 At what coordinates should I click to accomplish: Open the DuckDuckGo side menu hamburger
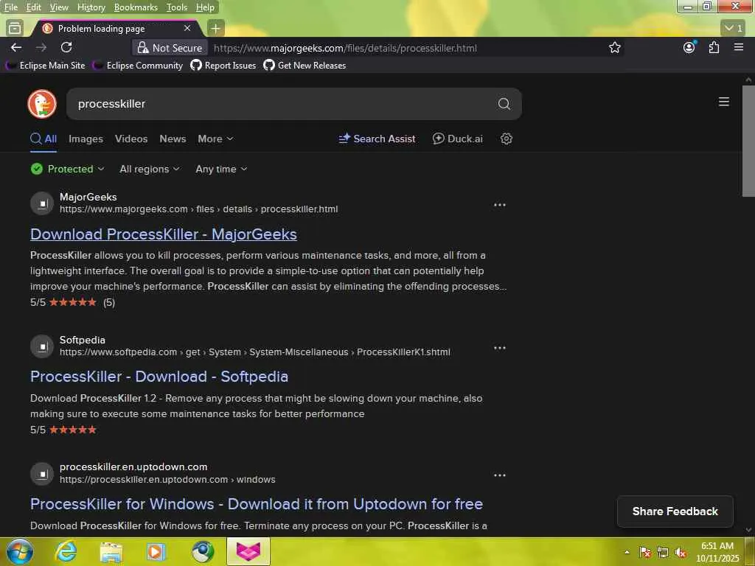coord(724,102)
